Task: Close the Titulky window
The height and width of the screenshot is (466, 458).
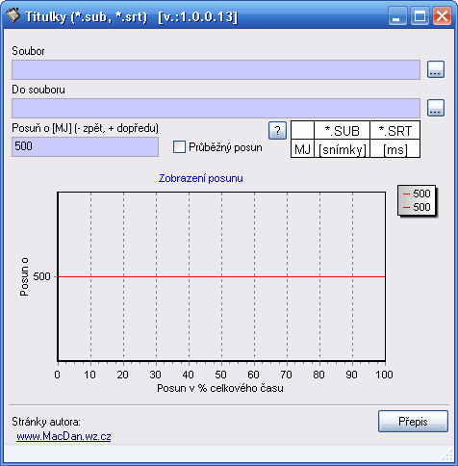Action: pos(442,16)
